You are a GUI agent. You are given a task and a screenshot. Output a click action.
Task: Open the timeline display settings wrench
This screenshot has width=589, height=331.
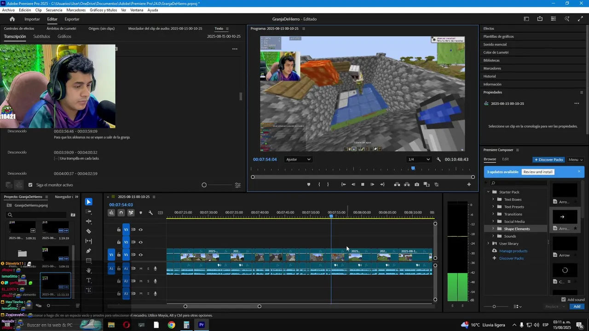pos(150,213)
